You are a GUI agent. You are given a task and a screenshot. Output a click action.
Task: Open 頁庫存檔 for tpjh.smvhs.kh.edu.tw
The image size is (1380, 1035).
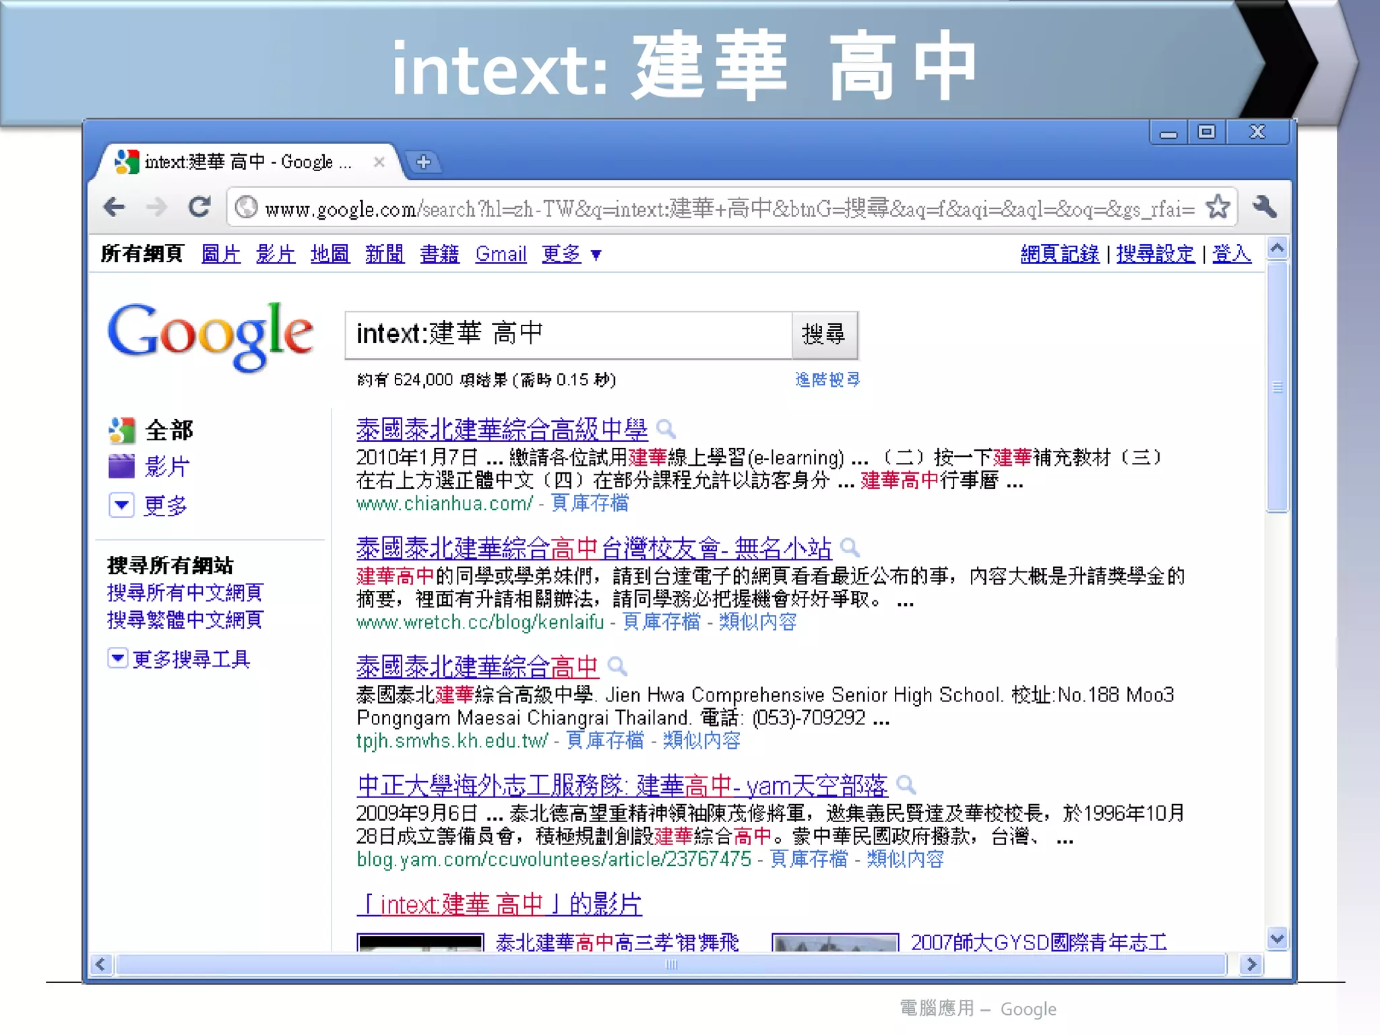point(604,741)
